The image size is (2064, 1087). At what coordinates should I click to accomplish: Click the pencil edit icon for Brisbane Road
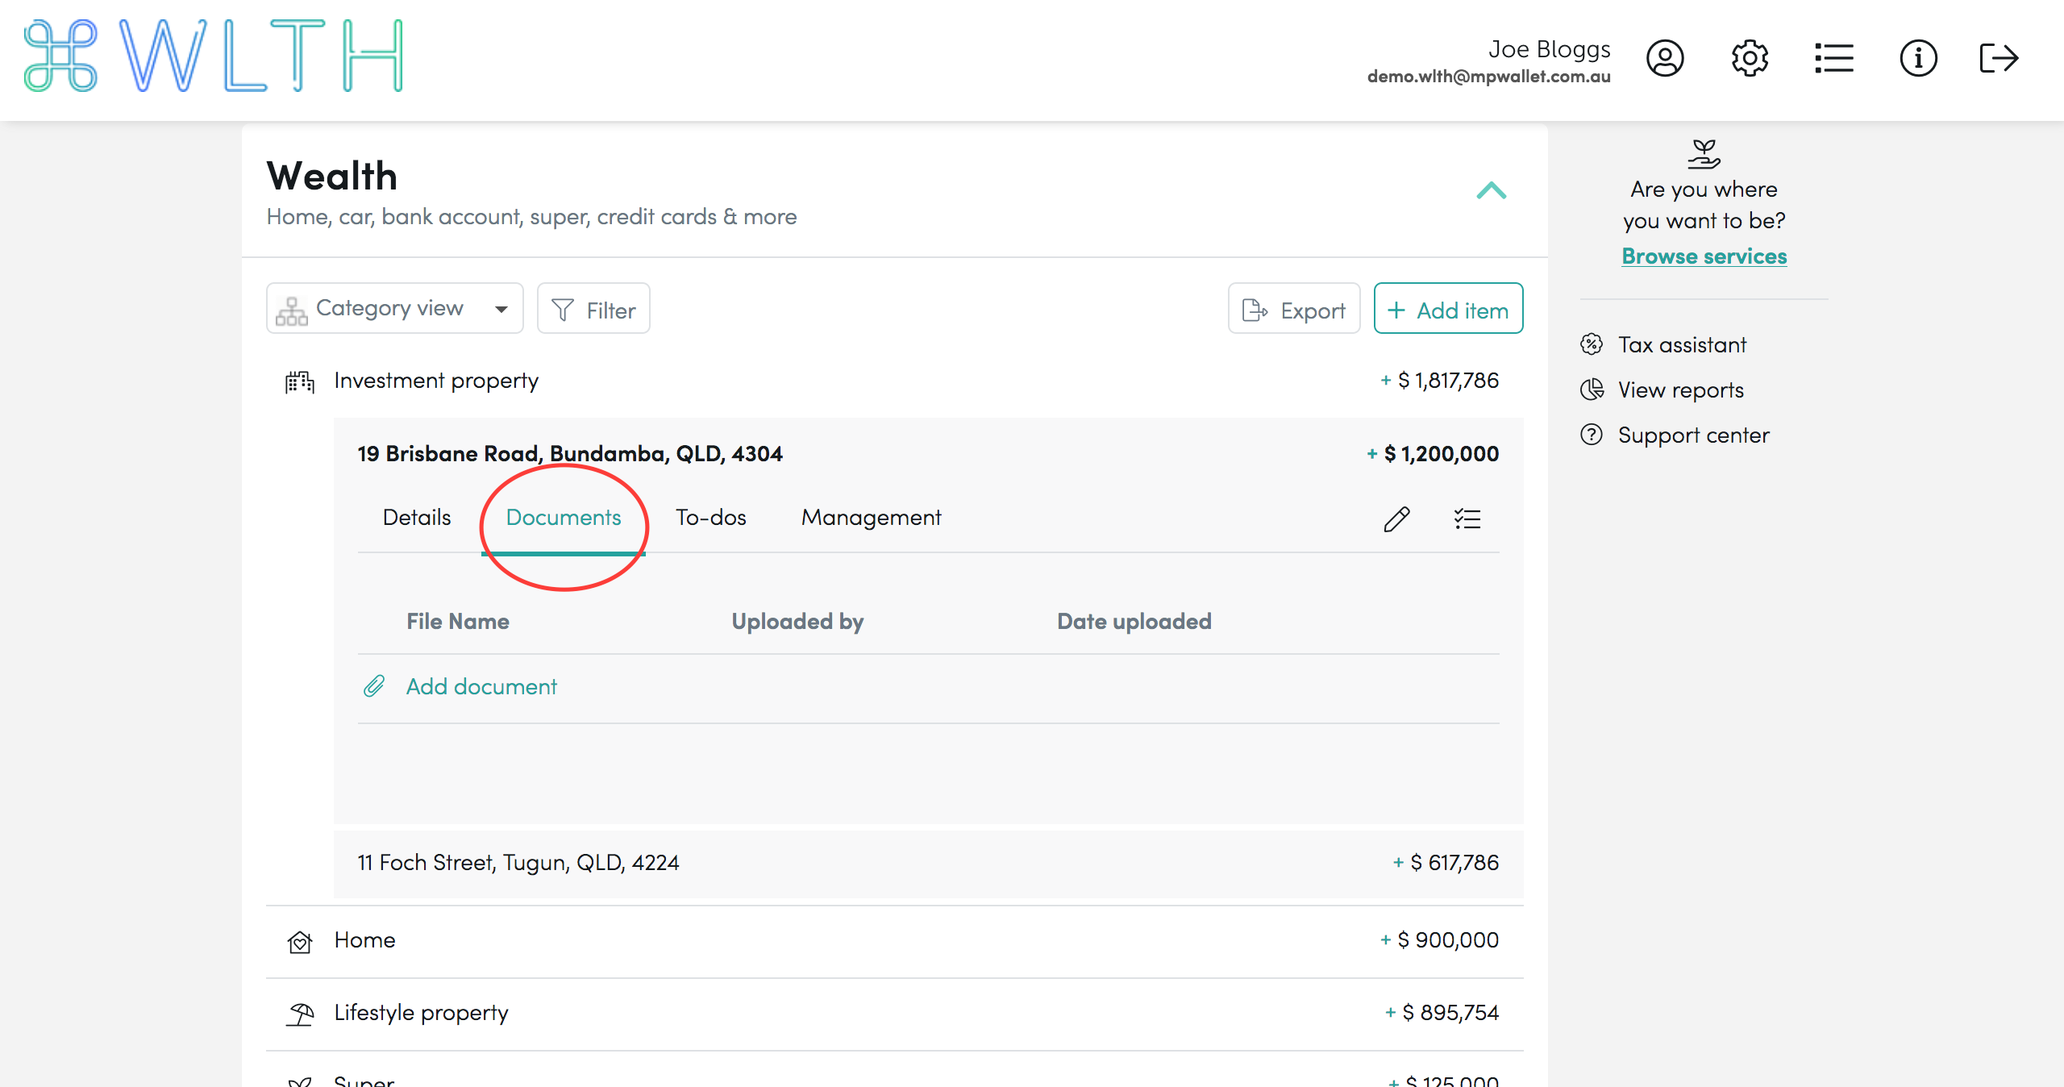(x=1396, y=519)
